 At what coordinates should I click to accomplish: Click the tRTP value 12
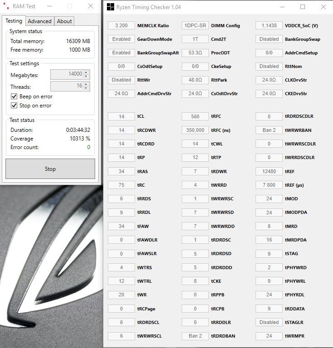click(x=195, y=157)
